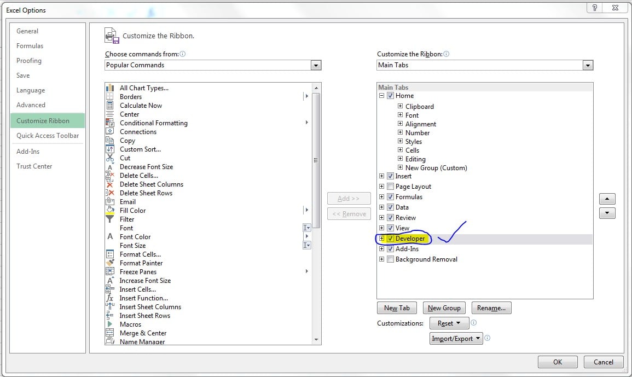Expand the Clipboard group
This screenshot has height=377, width=632.
pyautogui.click(x=400, y=106)
